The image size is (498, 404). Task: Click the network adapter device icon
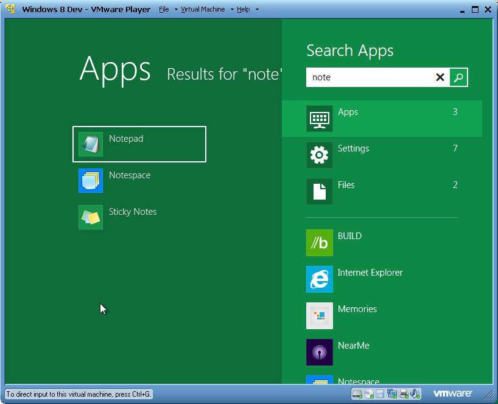(x=392, y=394)
